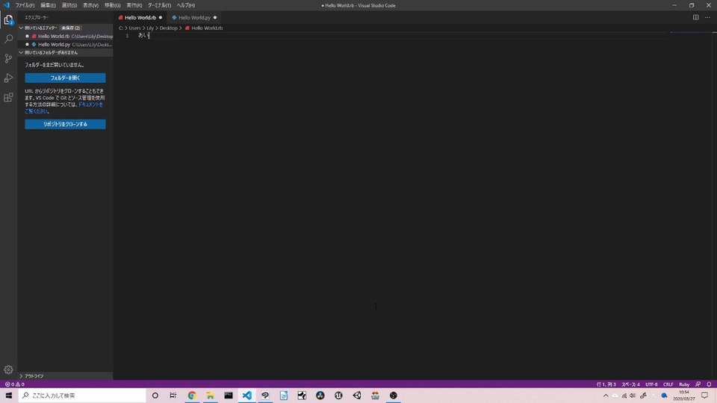Open the Run menu

134,5
